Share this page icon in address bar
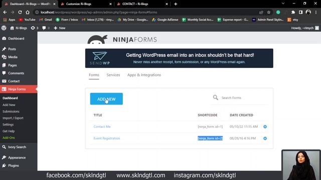Screen dimensions: 321x180 (261, 12)
